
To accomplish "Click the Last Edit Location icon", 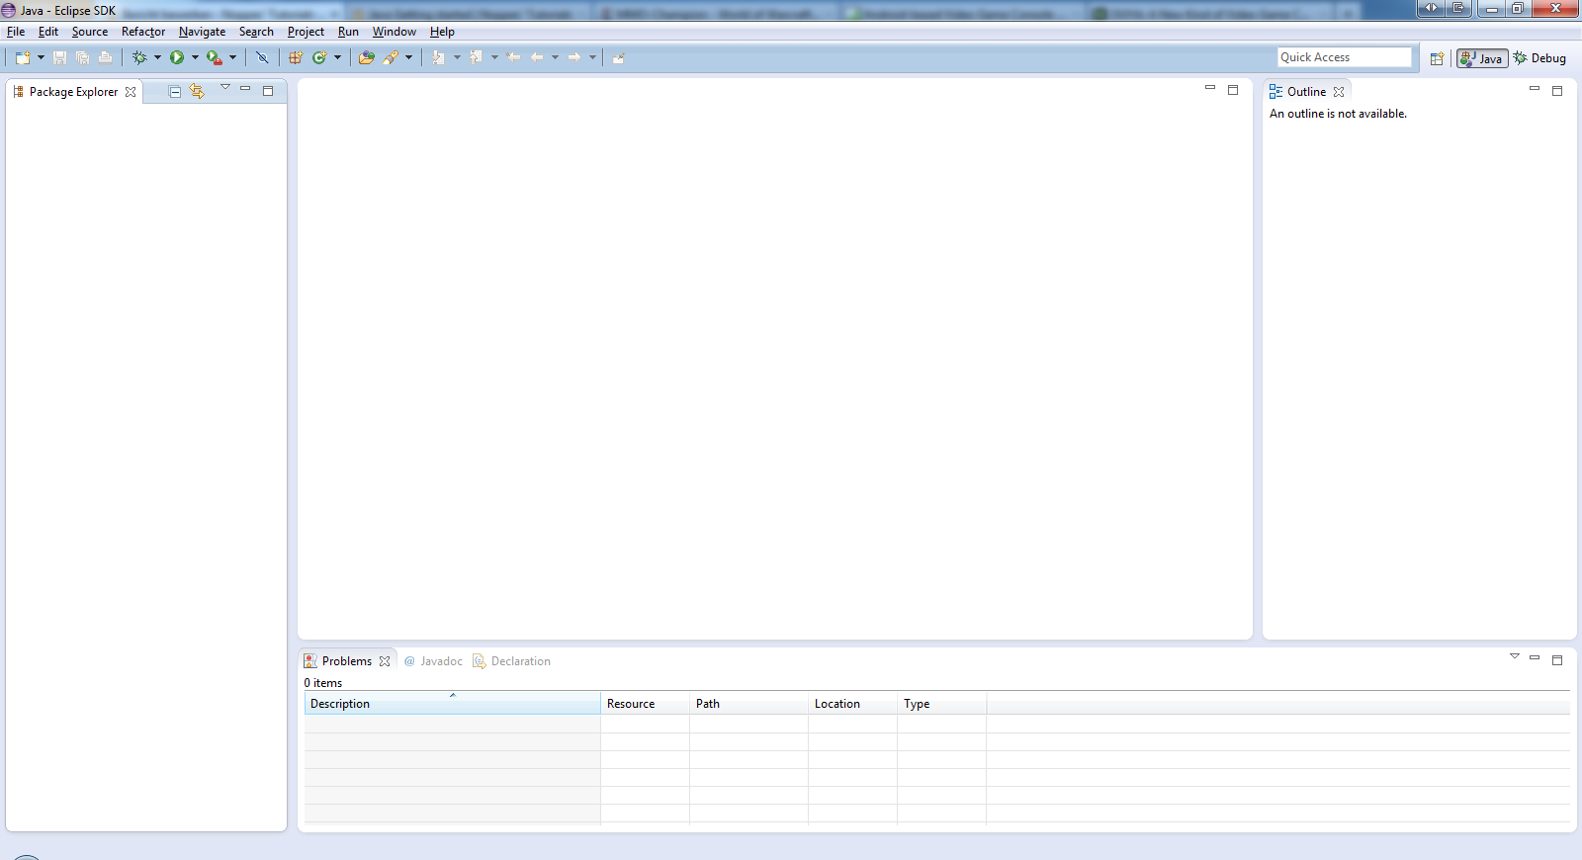I will click(513, 57).
